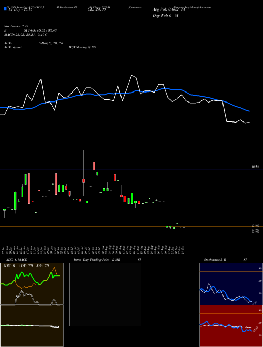
Task: Click the "Avg Vol: 0.002 M" label
Action: 168,9
